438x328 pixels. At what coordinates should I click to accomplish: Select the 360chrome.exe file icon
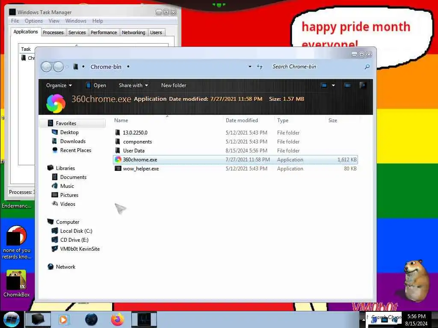coord(118,160)
